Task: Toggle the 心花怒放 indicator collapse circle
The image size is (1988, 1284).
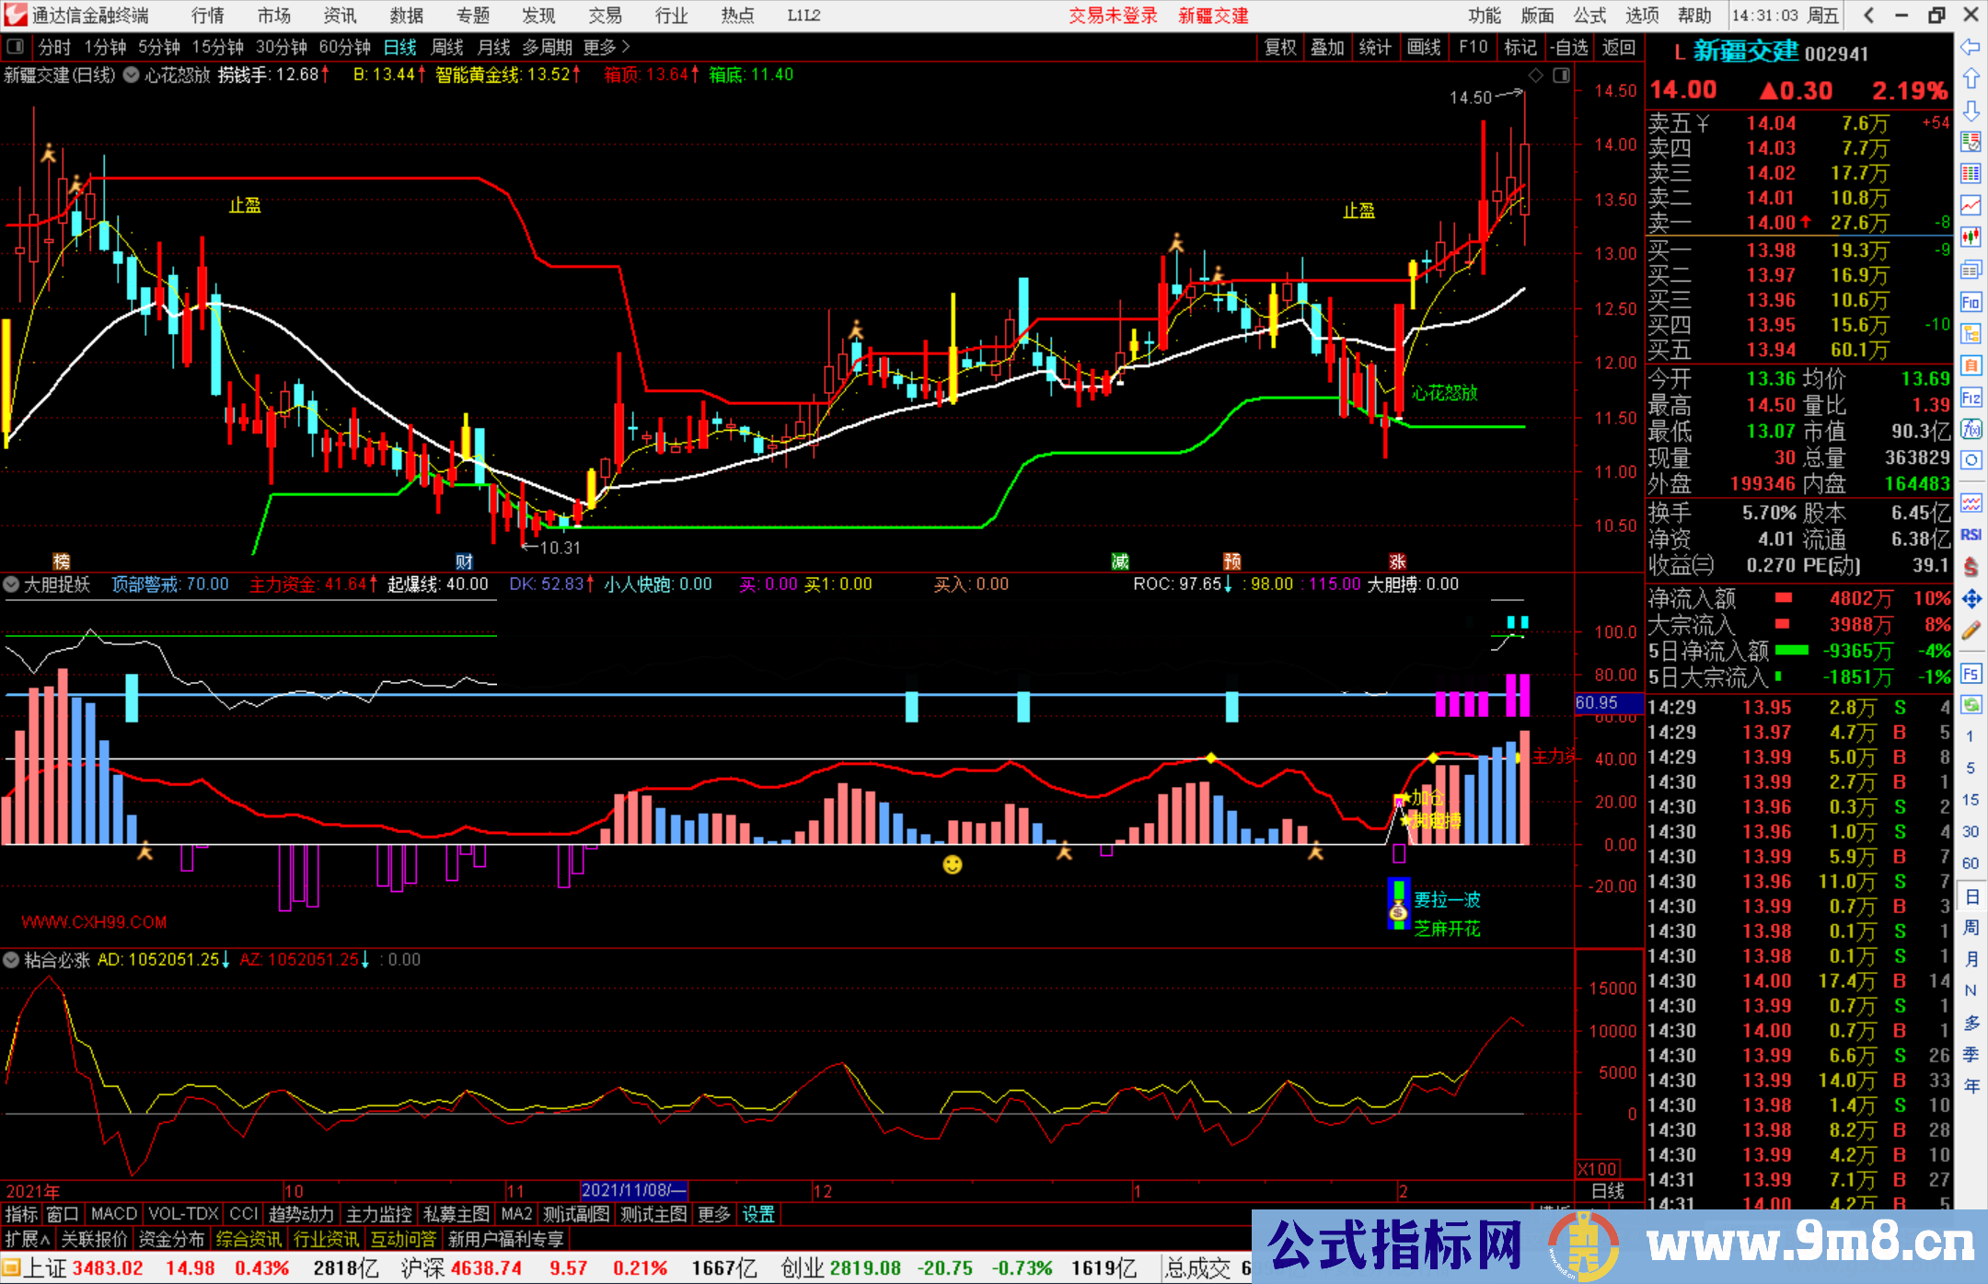Action: coord(131,75)
